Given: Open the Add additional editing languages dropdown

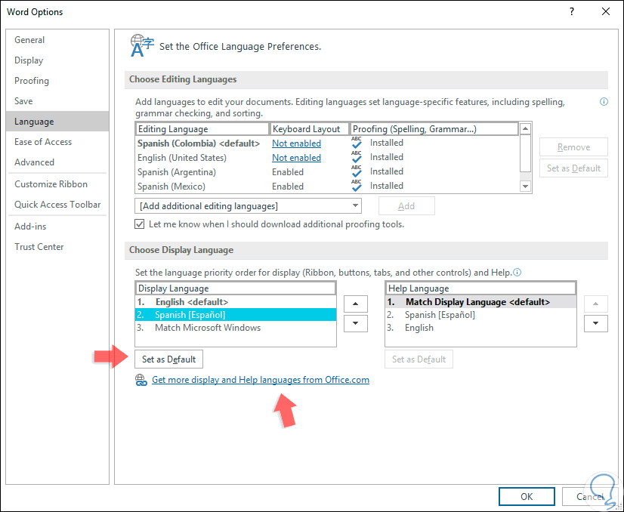Looking at the screenshot, I should click(x=248, y=206).
